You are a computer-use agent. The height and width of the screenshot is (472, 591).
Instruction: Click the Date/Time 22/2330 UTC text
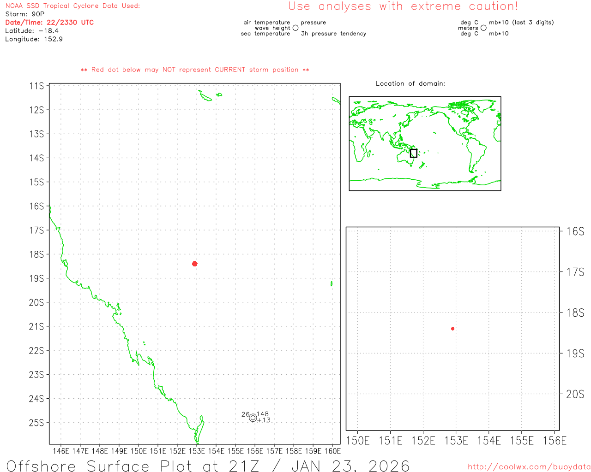coord(49,22)
